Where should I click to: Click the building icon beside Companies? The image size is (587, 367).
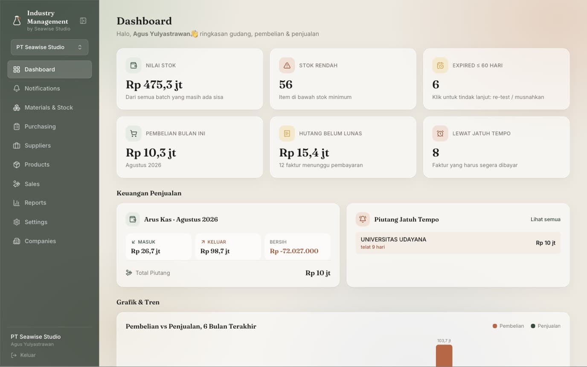(x=17, y=241)
